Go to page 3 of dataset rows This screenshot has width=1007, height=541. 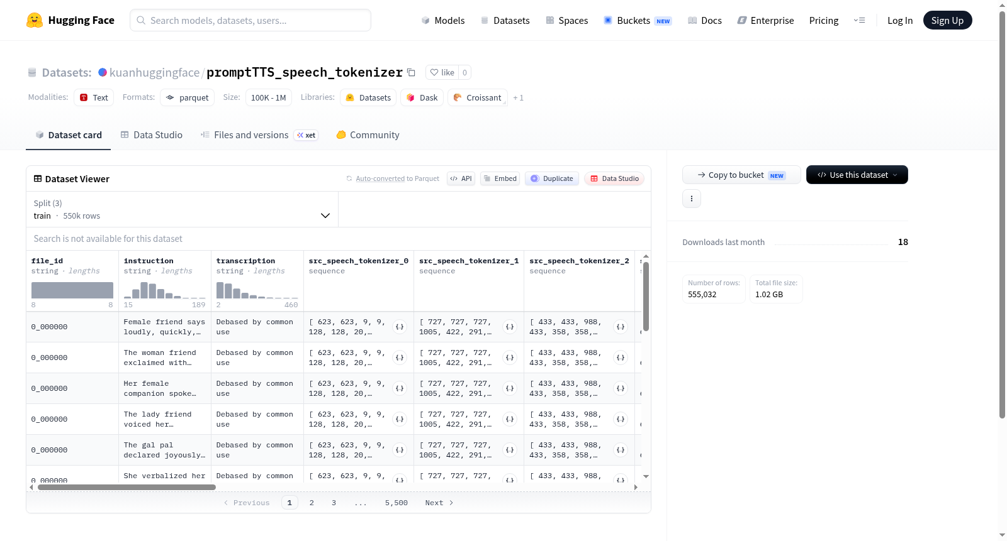[334, 503]
